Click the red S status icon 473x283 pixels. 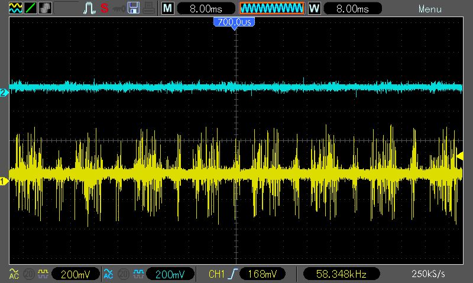click(x=105, y=9)
